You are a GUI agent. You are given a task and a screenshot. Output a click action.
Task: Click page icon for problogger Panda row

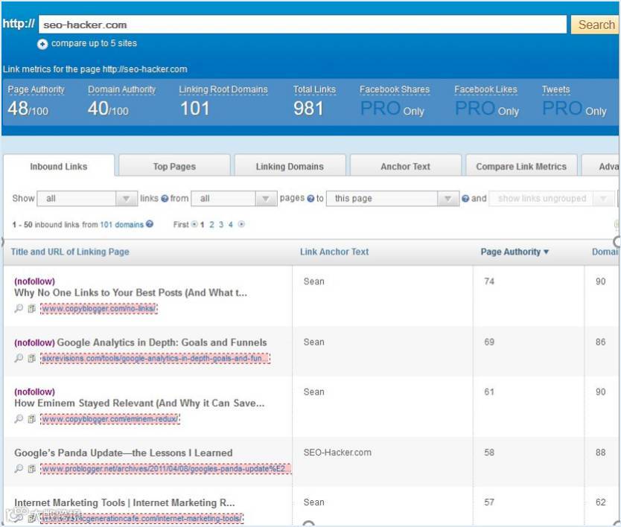32,469
